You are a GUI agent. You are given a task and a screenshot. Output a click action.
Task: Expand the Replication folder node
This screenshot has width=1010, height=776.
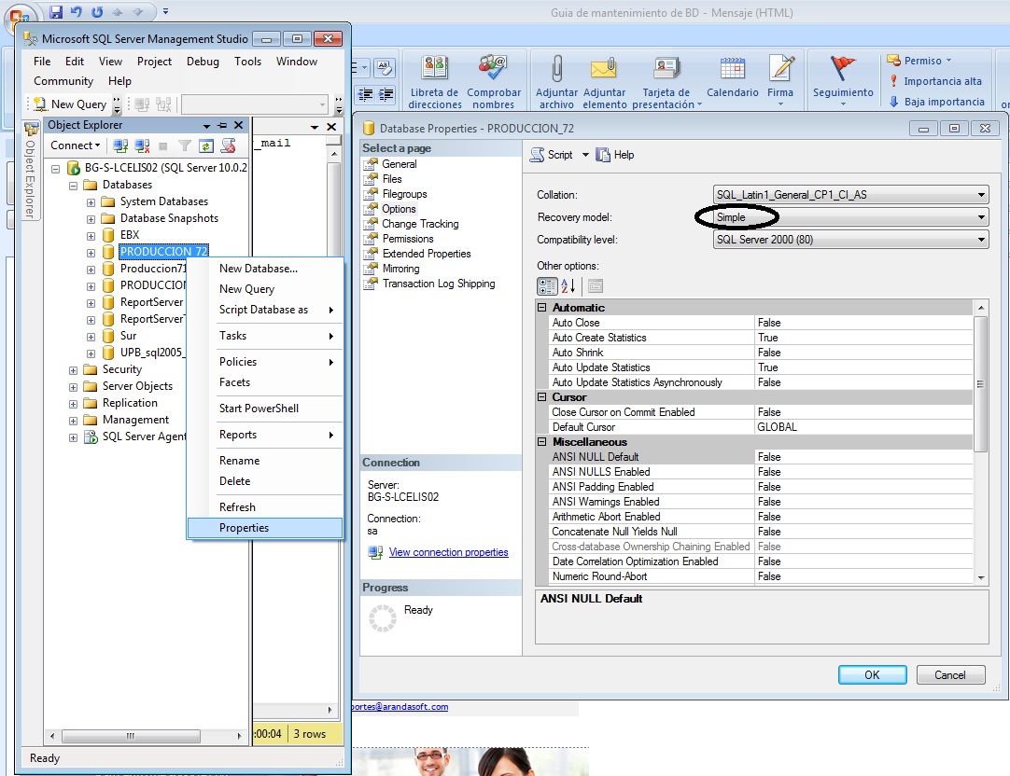(x=73, y=404)
